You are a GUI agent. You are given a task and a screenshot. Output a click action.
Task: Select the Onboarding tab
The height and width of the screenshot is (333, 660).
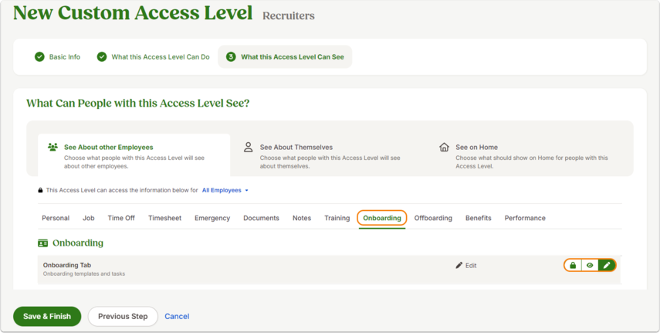[382, 218]
